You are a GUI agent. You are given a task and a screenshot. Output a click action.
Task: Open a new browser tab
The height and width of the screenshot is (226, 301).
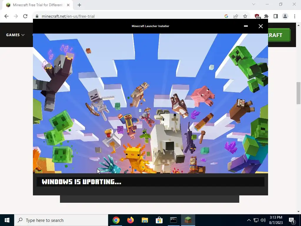(x=79, y=5)
